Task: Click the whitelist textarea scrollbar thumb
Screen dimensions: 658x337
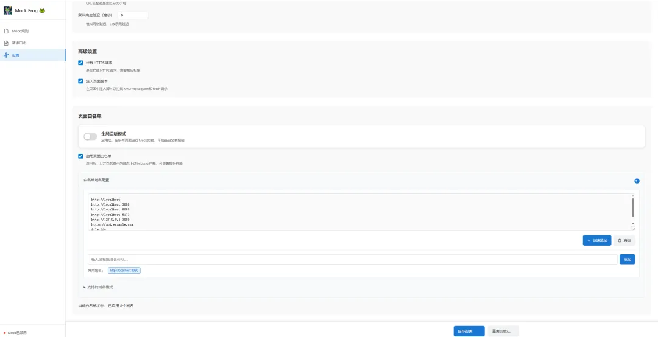Action: 633,207
